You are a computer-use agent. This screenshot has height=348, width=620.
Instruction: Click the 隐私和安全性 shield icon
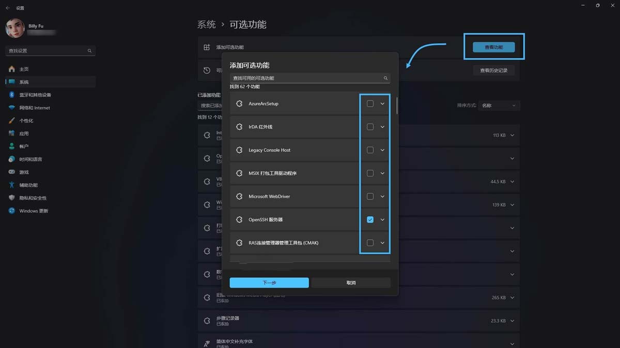pyautogui.click(x=11, y=198)
